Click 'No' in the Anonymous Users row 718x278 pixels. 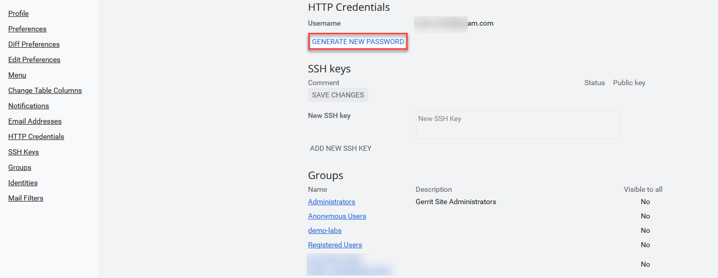click(645, 216)
